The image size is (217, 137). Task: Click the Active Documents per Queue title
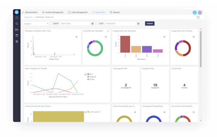[x=38, y=106]
